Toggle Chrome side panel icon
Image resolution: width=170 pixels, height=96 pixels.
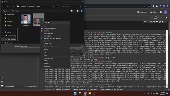pos(160,6)
